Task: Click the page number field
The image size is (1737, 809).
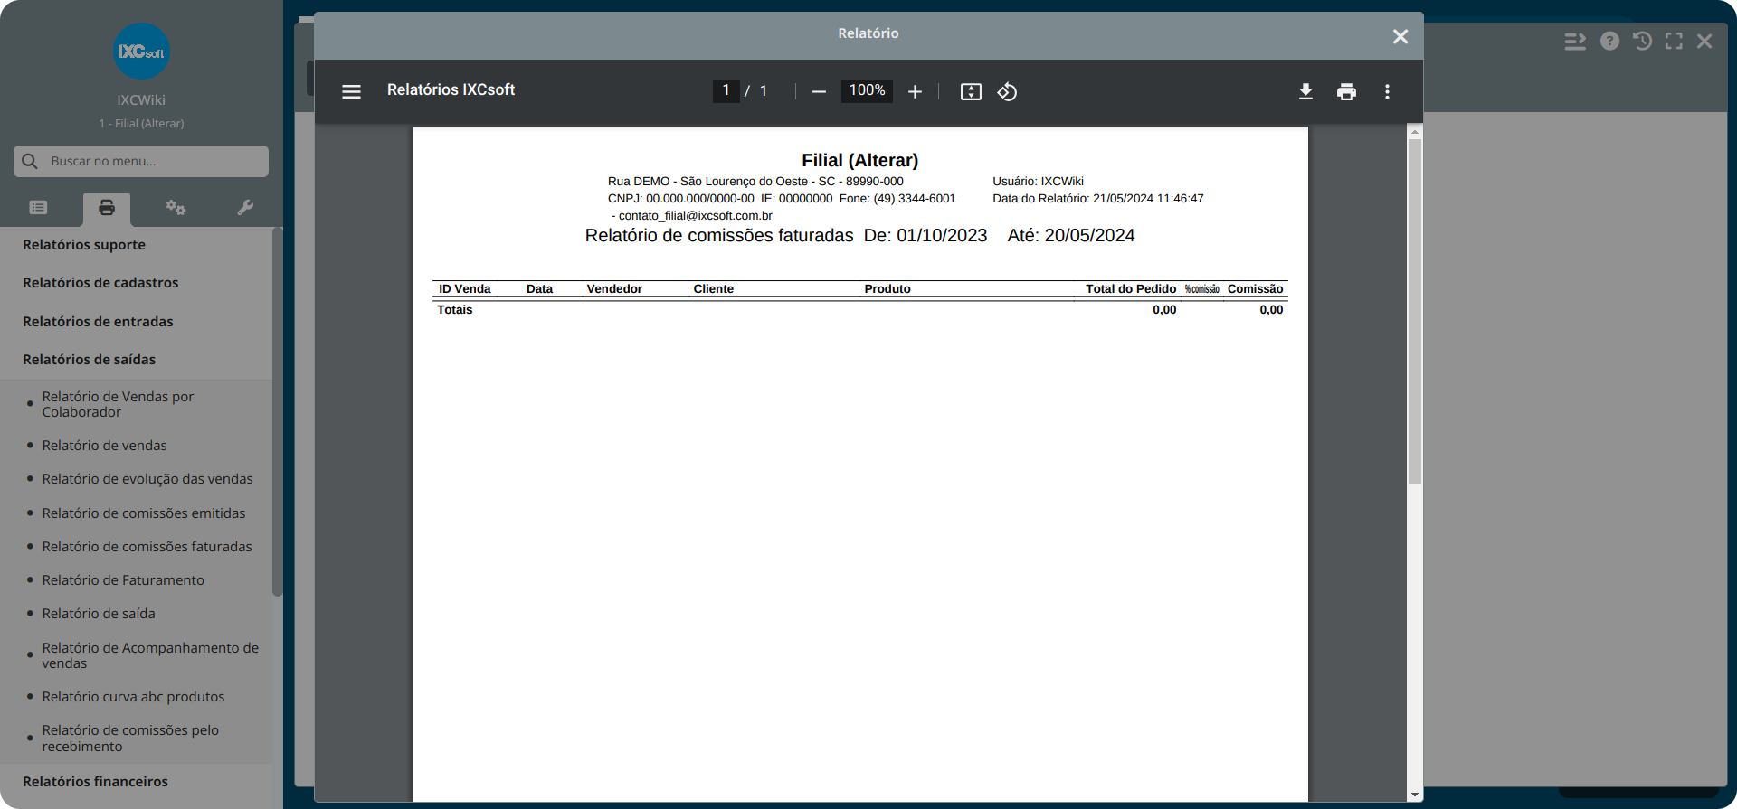Action: point(726,90)
